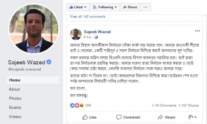Go to the Photos section

15,98
